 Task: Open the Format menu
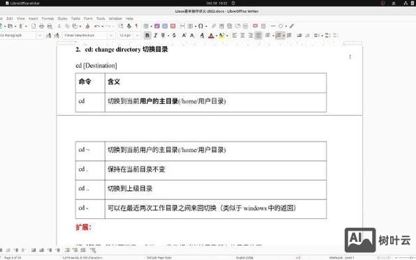(x=47, y=19)
